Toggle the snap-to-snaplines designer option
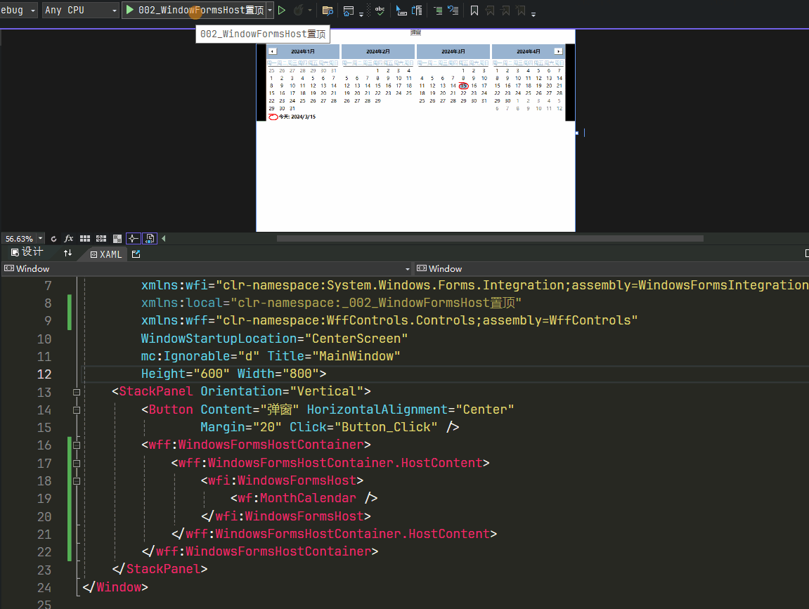This screenshot has width=809, height=609. 134,238
